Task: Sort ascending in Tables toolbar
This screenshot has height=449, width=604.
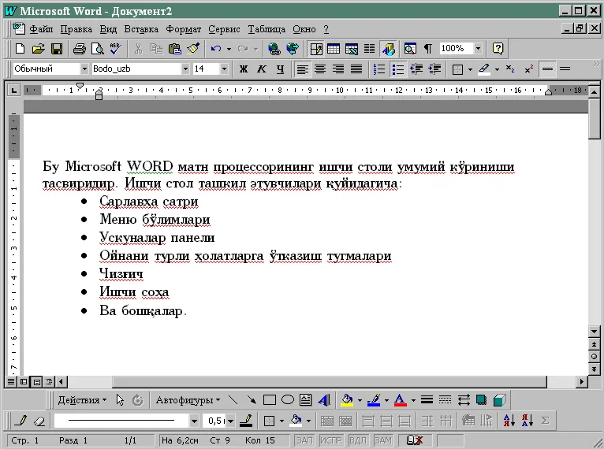Action: tap(509, 421)
